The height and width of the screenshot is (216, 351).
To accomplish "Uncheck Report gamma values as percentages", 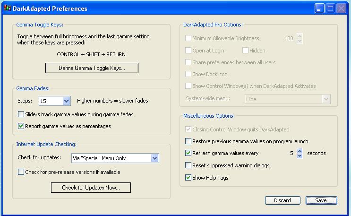I will pos(21,126).
